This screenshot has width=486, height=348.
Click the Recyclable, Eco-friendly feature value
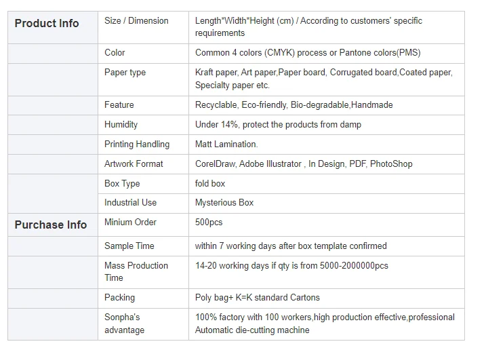293,105
